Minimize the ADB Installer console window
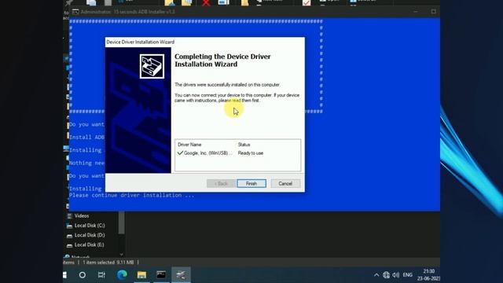 point(416,12)
